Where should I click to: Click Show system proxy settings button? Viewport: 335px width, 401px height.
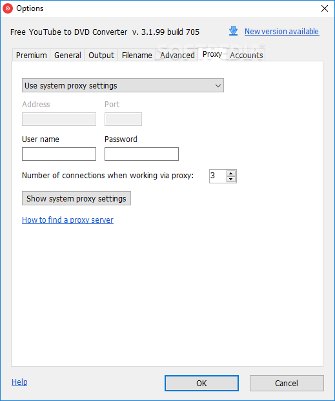[x=76, y=198]
